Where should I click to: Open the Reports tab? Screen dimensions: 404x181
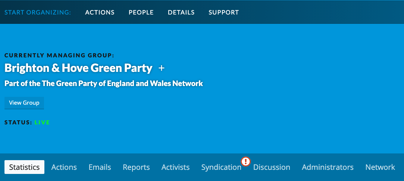coord(136,167)
